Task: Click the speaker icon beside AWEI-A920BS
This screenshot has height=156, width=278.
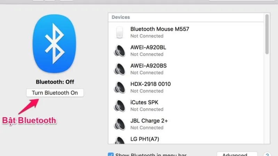Action: [120, 69]
